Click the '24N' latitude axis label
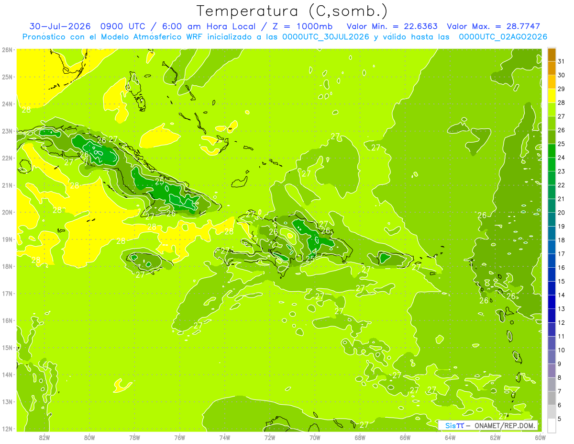This screenshot has width=574, height=444. pos(7,104)
